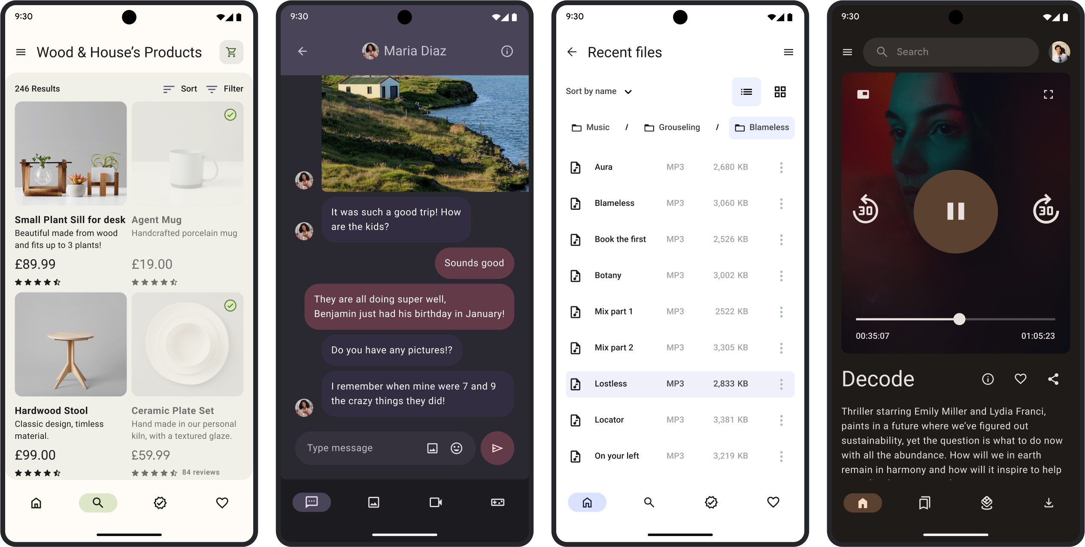The height and width of the screenshot is (547, 1085).
Task: Click the list view icon in Recent files
Action: (x=747, y=91)
